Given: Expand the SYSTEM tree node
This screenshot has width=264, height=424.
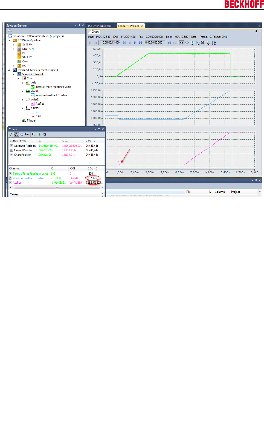Looking at the screenshot, I should (14, 45).
